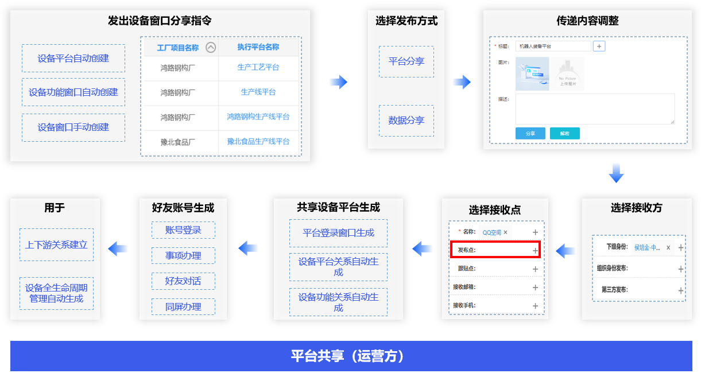Click the 上传图片 placeholder thumbnail
The image size is (701, 377).
click(x=567, y=73)
